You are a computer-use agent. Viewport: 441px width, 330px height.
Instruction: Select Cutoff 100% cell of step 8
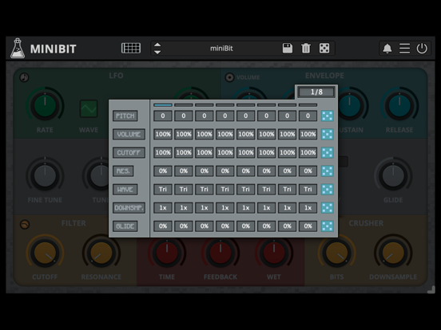pyautogui.click(x=308, y=153)
